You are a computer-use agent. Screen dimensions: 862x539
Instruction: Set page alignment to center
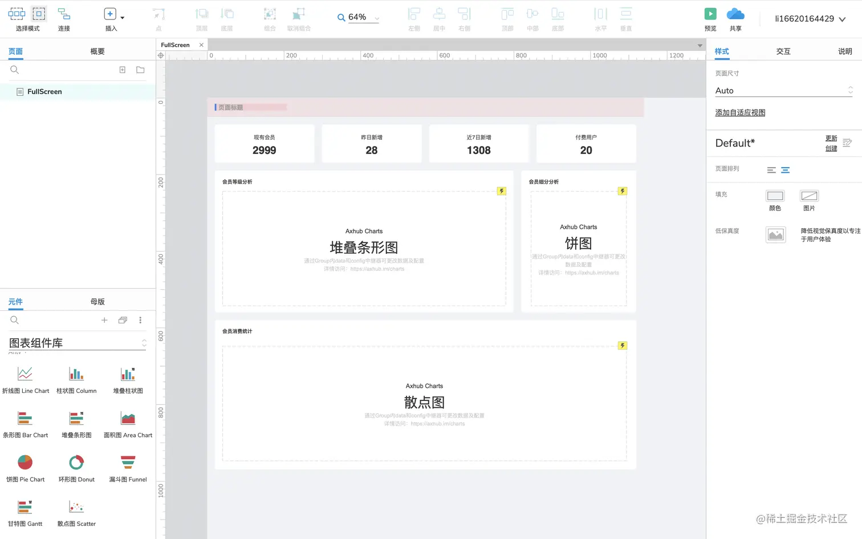click(785, 170)
